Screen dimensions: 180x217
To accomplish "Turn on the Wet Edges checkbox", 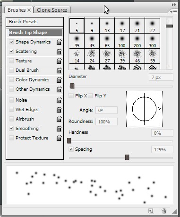I will point(11,110).
